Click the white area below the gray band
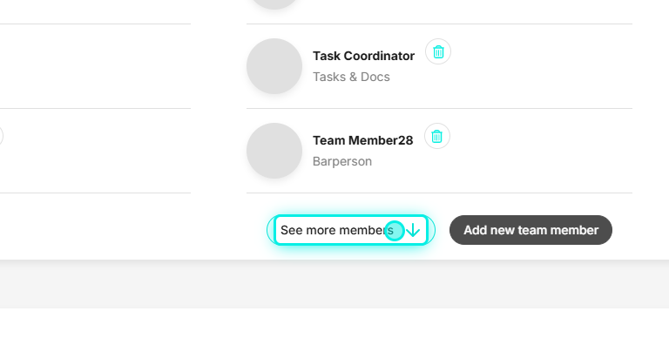The height and width of the screenshot is (345, 669). (x=334, y=327)
